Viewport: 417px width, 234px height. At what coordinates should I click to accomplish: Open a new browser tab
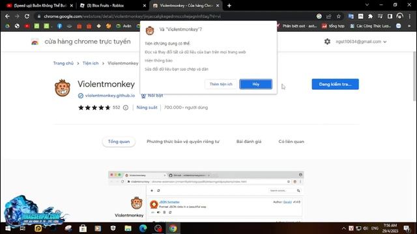pyautogui.click(x=229, y=5)
